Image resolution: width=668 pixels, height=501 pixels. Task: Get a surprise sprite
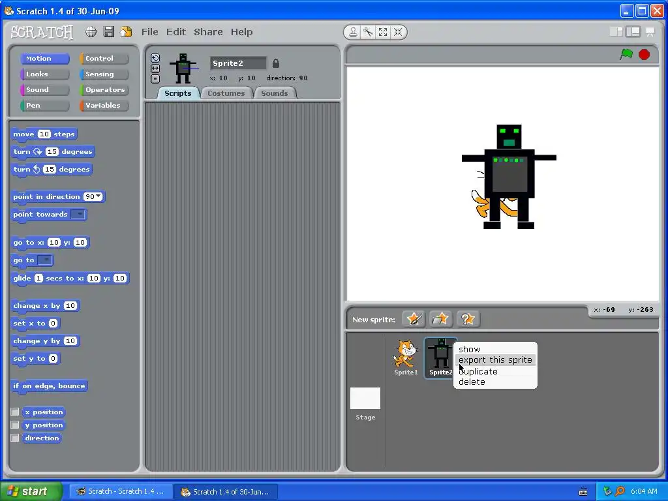(468, 319)
